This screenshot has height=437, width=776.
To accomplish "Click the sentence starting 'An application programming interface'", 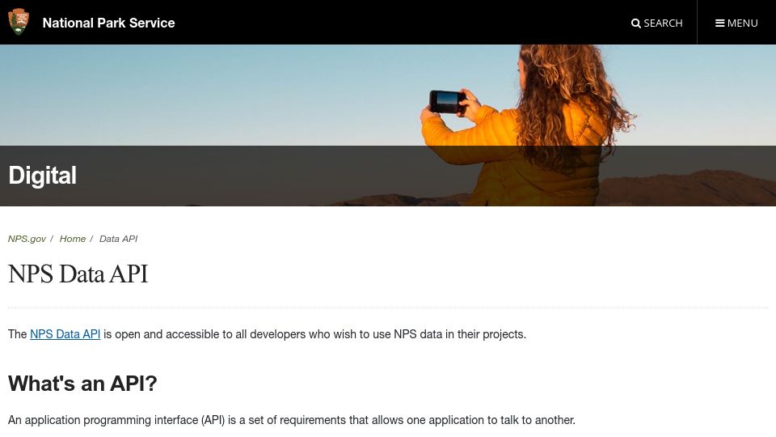I will pyautogui.click(x=292, y=420).
